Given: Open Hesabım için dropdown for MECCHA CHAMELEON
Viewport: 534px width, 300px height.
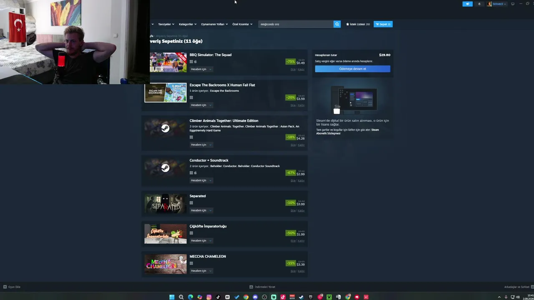Looking at the screenshot, I should tap(202, 271).
